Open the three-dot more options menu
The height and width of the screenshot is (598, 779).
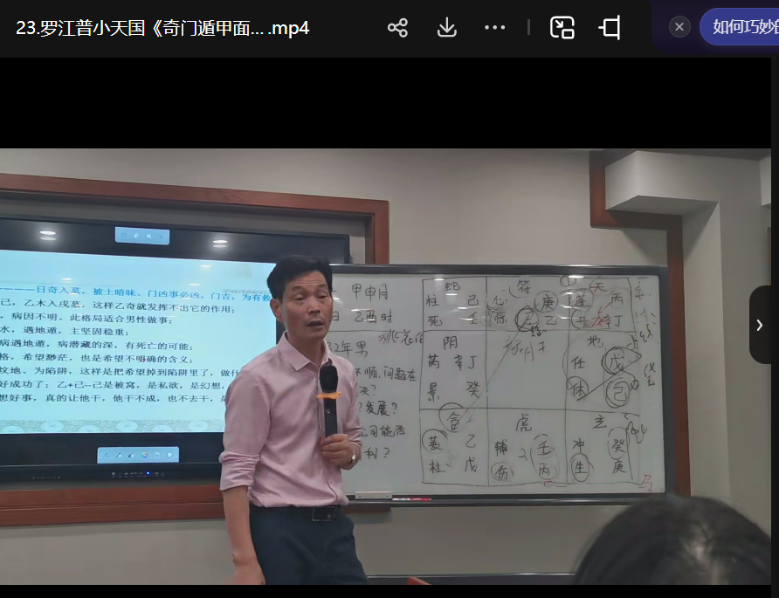point(494,28)
